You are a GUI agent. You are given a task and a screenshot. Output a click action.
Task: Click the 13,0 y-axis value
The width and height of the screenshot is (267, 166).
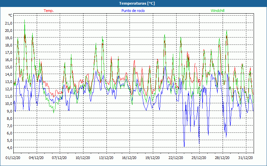9,82
